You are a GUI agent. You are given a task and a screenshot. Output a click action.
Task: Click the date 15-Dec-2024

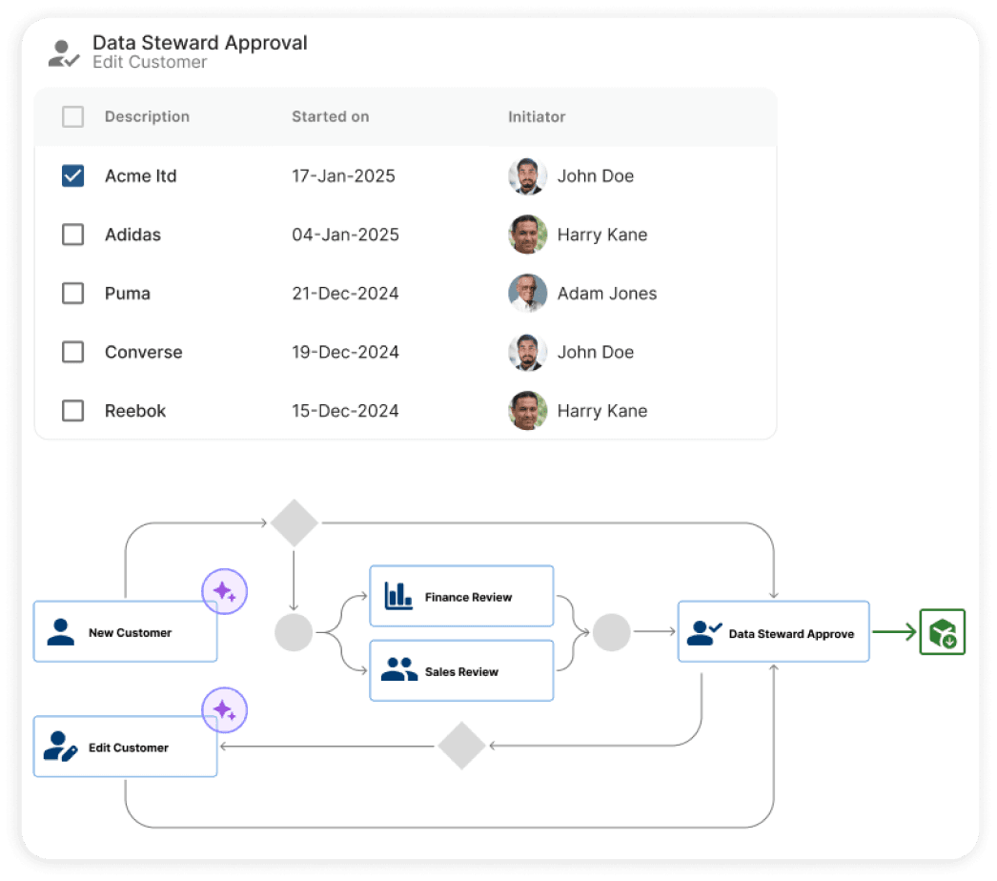pyautogui.click(x=345, y=411)
